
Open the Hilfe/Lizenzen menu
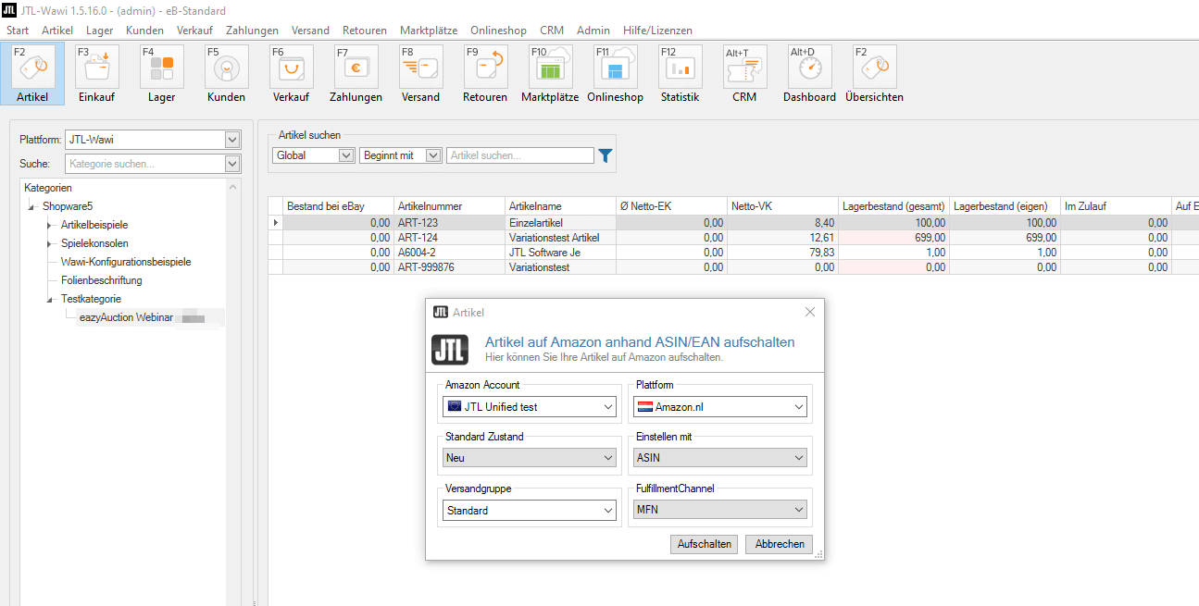point(657,31)
